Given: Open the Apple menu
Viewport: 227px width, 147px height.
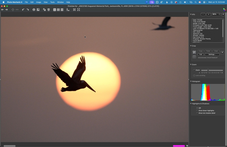Looking at the screenshot, I should (x=3, y=2).
